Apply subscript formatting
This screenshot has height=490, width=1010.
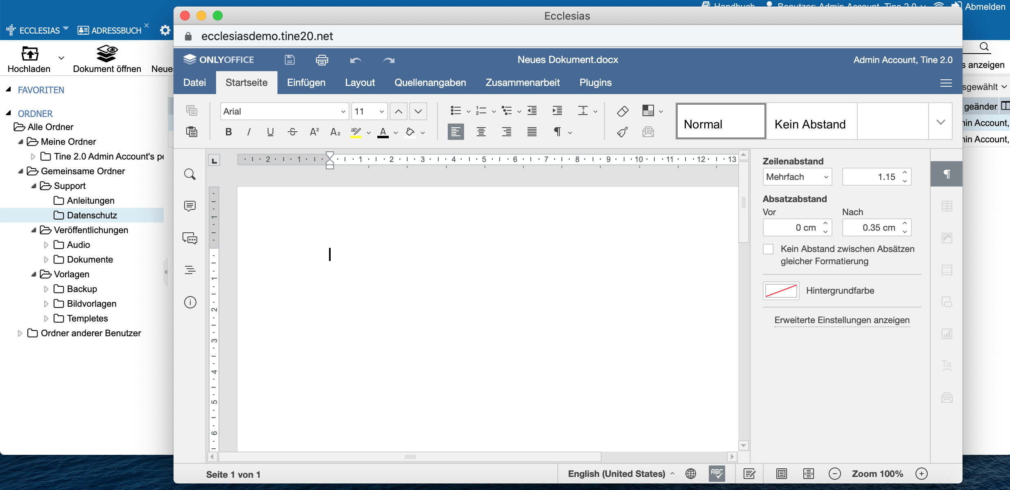click(335, 132)
